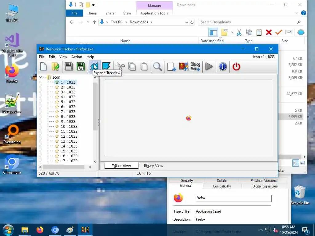Sort by Date modified column
This screenshot has height=236, width=315.
pos(212,41)
